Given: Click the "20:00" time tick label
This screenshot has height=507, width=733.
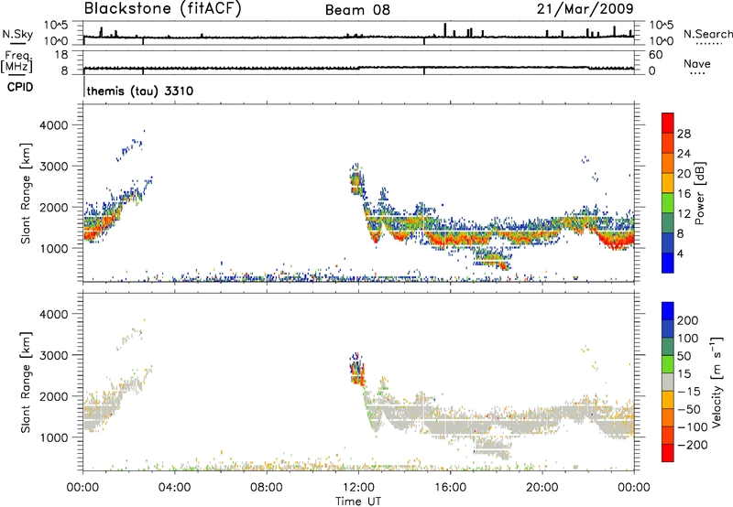Looking at the screenshot, I should pos(542,488).
